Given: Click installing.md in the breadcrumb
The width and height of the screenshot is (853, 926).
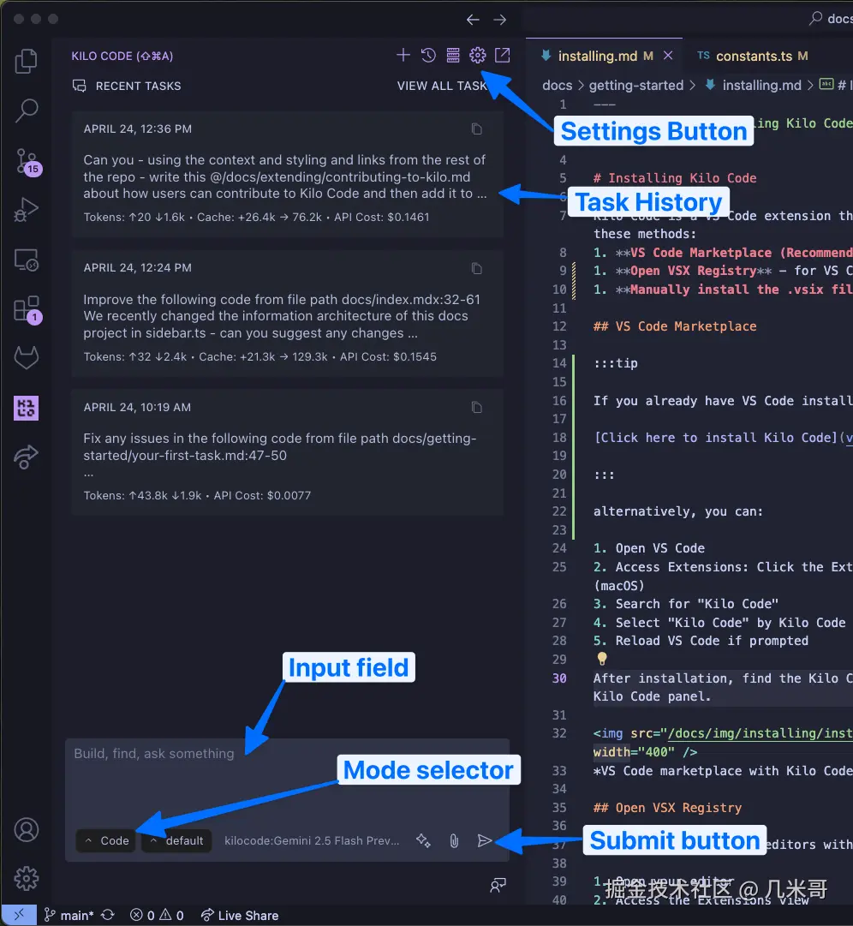Looking at the screenshot, I should click(x=761, y=85).
